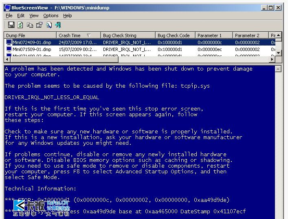The height and width of the screenshot is (219, 288).
Task: Click the Technical Information: heading
Action: click(40, 188)
